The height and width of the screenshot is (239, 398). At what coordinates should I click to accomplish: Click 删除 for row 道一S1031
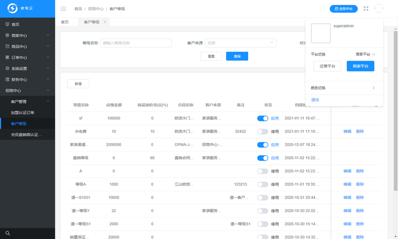360,197
